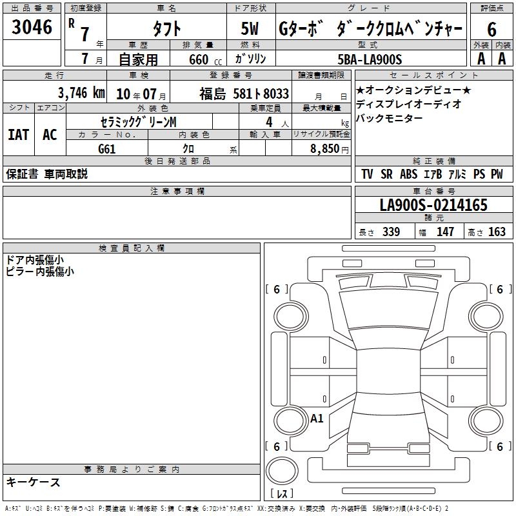Image resolution: width=516 pixels, height=516 pixels.
Task: Click sales point ディスプレイオーディオ
Action: [x=409, y=104]
